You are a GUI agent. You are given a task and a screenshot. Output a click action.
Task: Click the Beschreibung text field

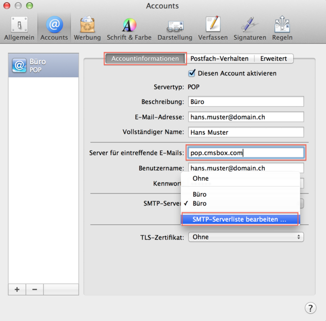(245, 102)
